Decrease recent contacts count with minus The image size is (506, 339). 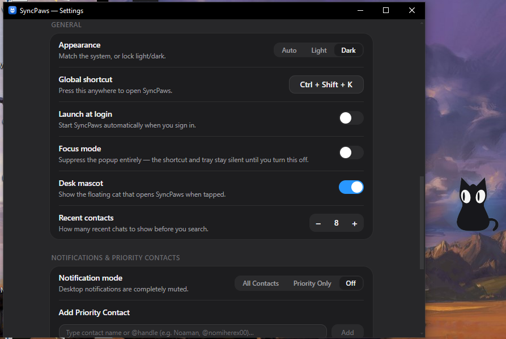318,223
